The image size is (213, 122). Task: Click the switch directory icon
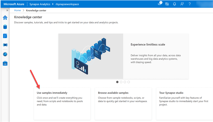pos(167,4)
